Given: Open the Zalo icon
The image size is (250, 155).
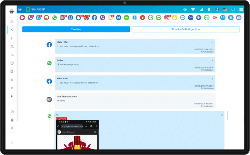Looking at the screenshot, I should click(182, 18).
